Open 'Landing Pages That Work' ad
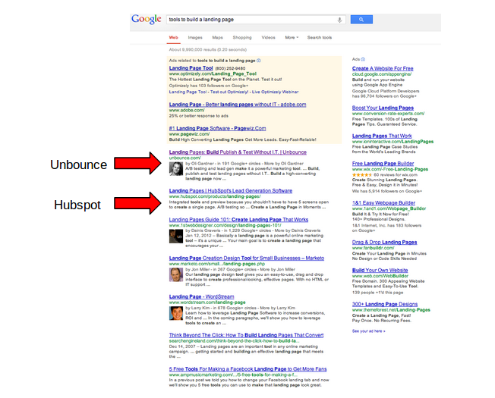495x398 pixels. tap(382, 136)
